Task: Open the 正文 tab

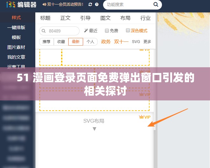Action: pos(65,18)
